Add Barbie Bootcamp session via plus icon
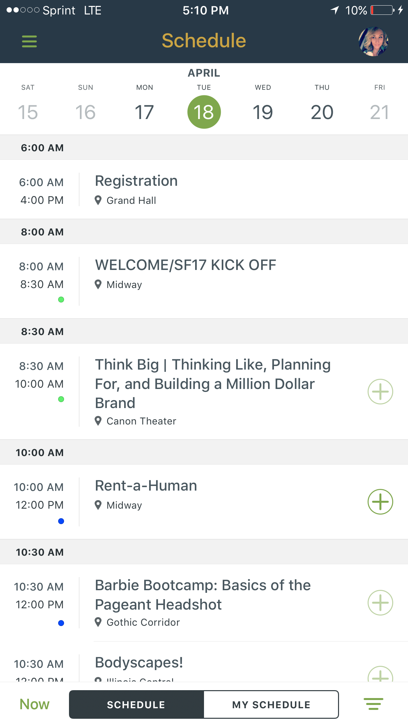The width and height of the screenshot is (408, 726). click(380, 603)
